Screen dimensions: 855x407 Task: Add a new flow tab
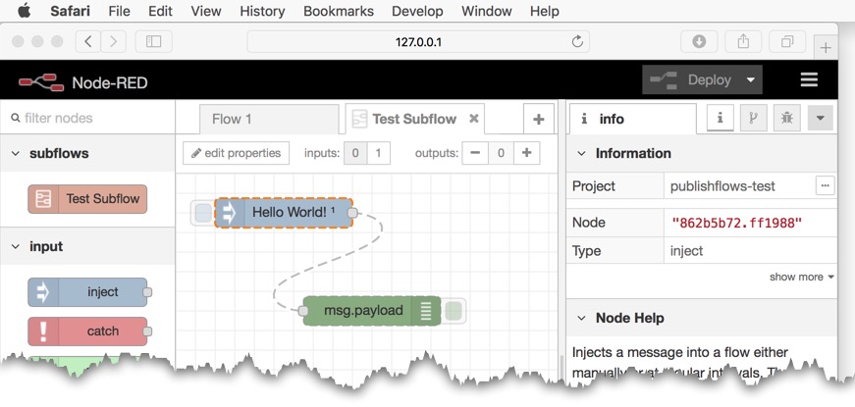tap(538, 119)
